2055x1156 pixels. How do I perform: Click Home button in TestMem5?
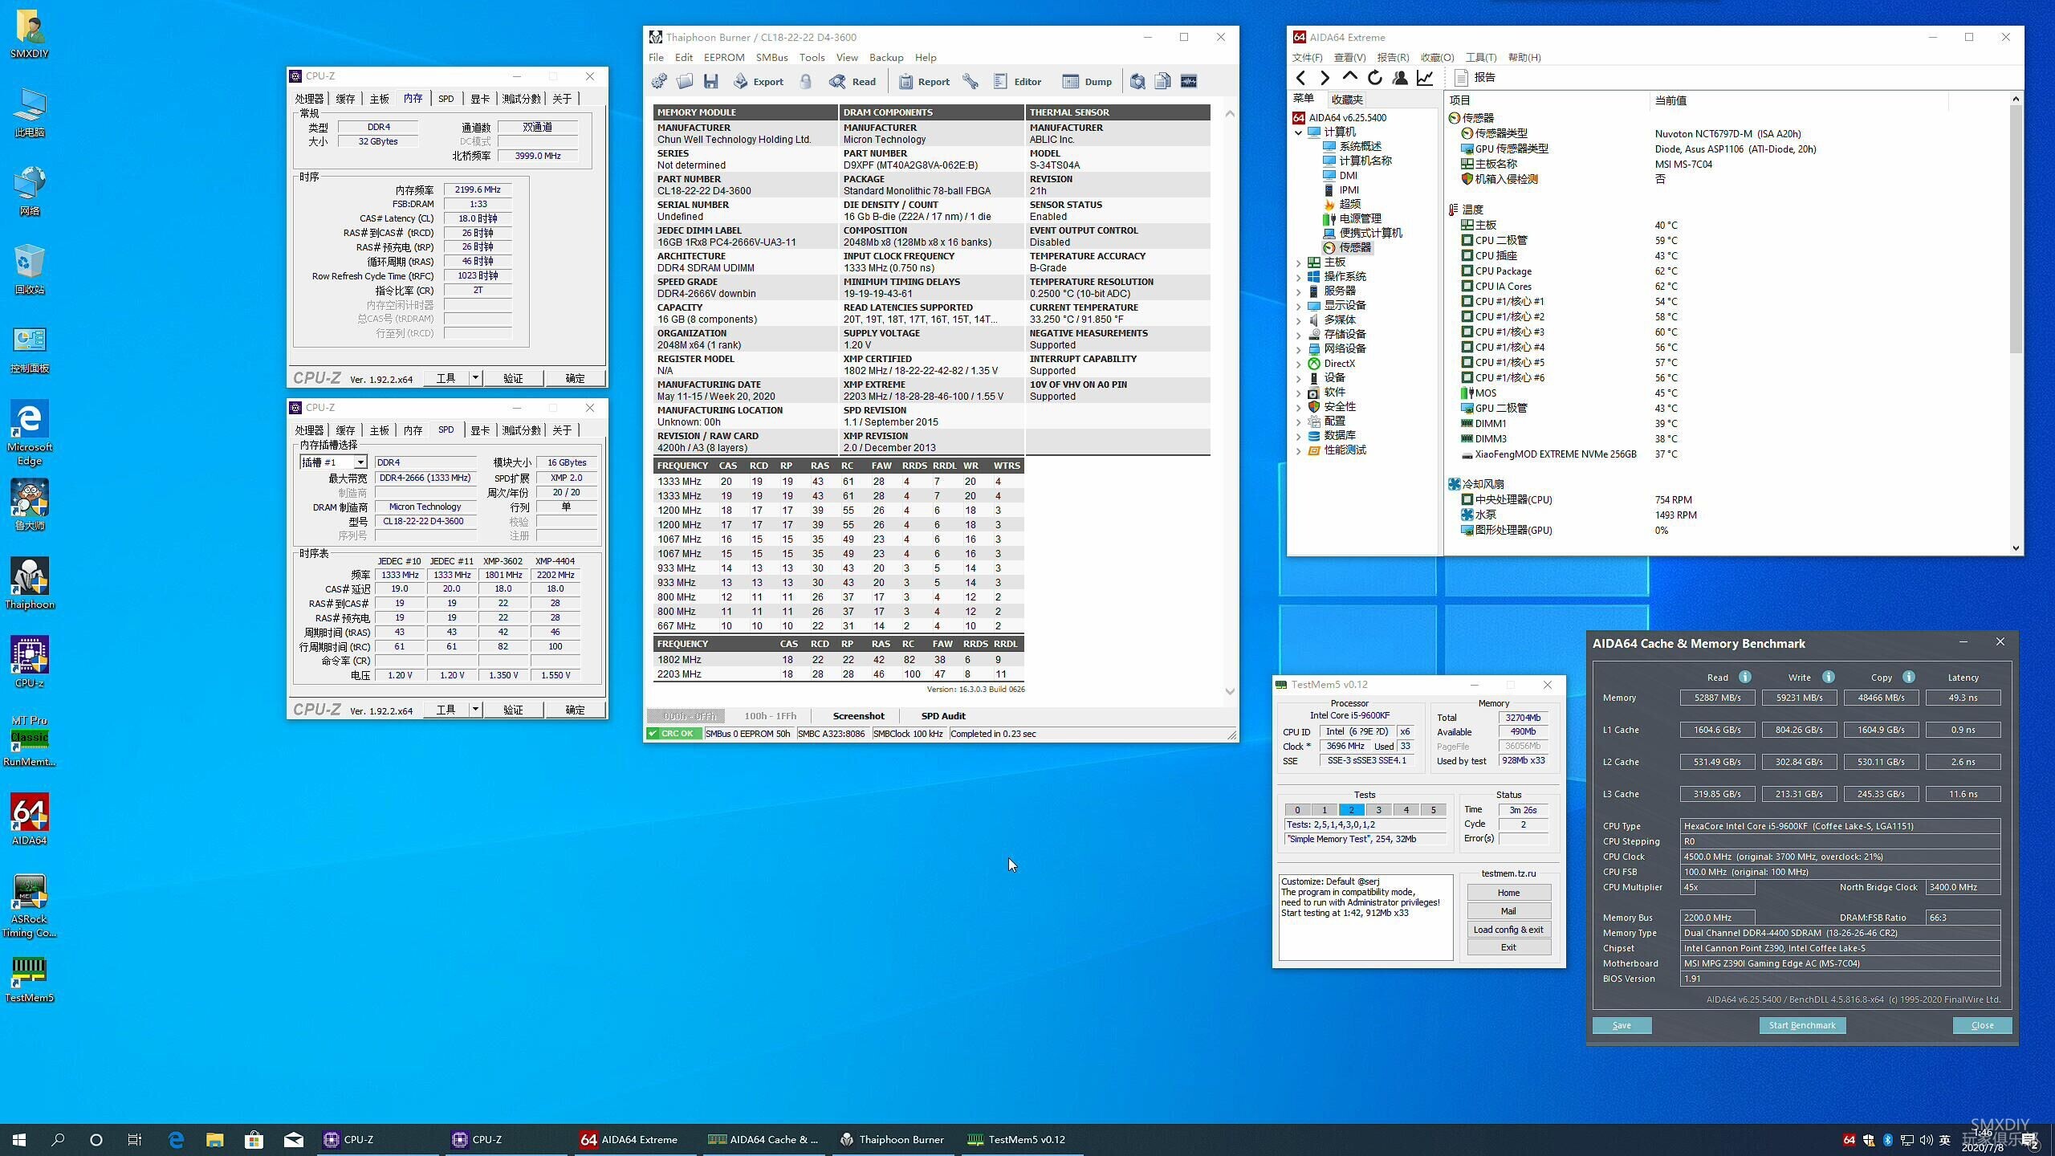coord(1508,893)
